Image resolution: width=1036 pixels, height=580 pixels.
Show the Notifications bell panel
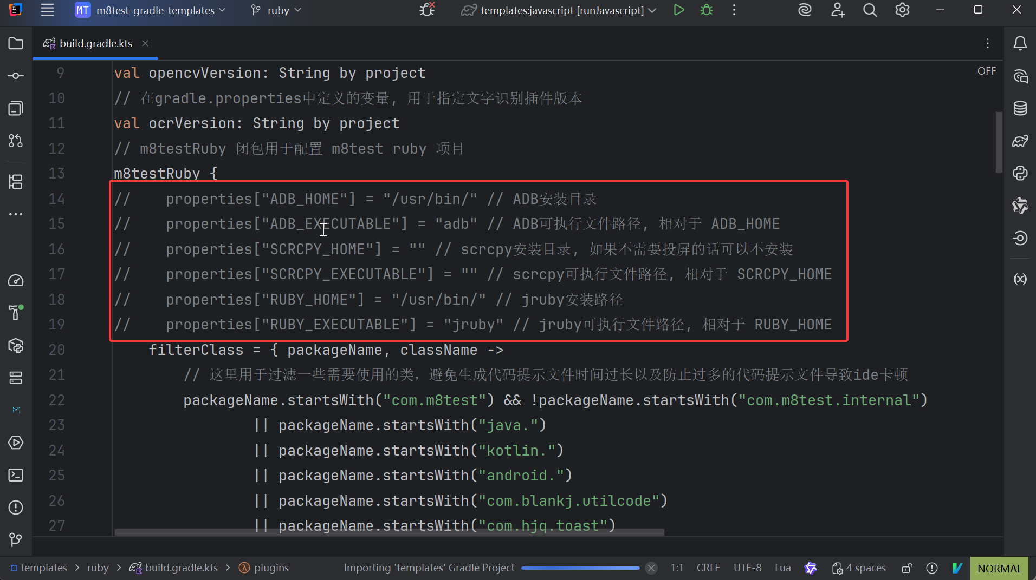1020,43
